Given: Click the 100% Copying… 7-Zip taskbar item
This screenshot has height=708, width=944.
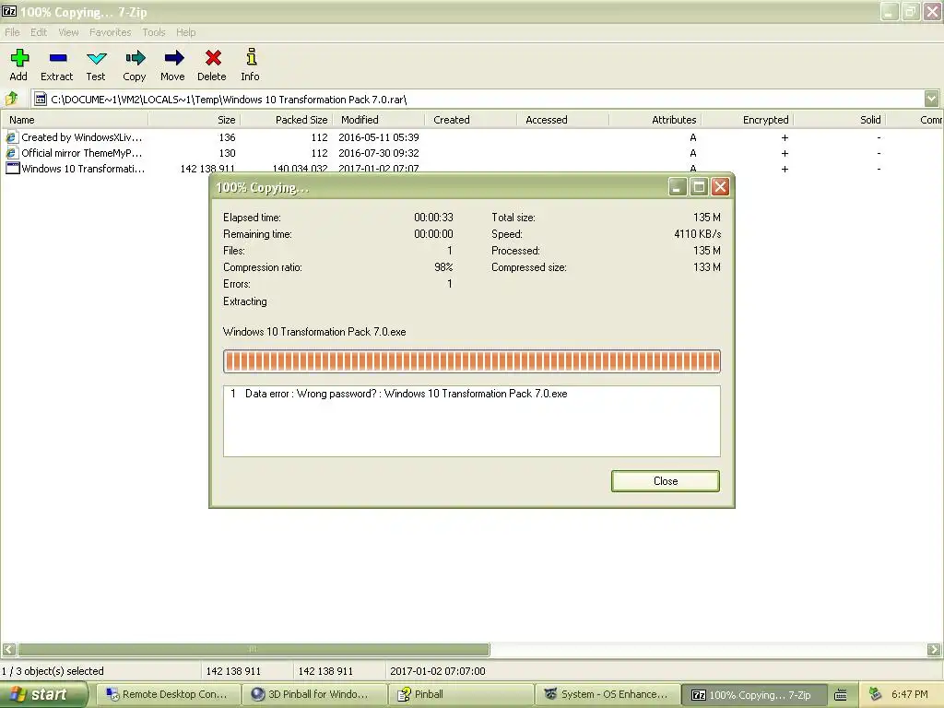Looking at the screenshot, I should coord(752,695).
